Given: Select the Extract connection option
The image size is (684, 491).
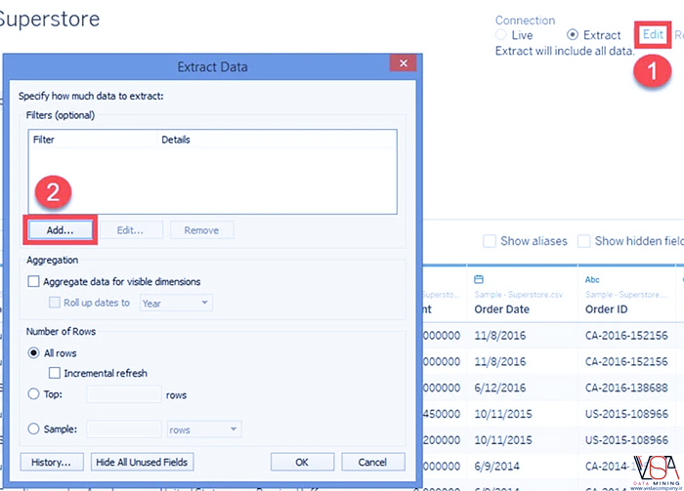Looking at the screenshot, I should click(573, 35).
